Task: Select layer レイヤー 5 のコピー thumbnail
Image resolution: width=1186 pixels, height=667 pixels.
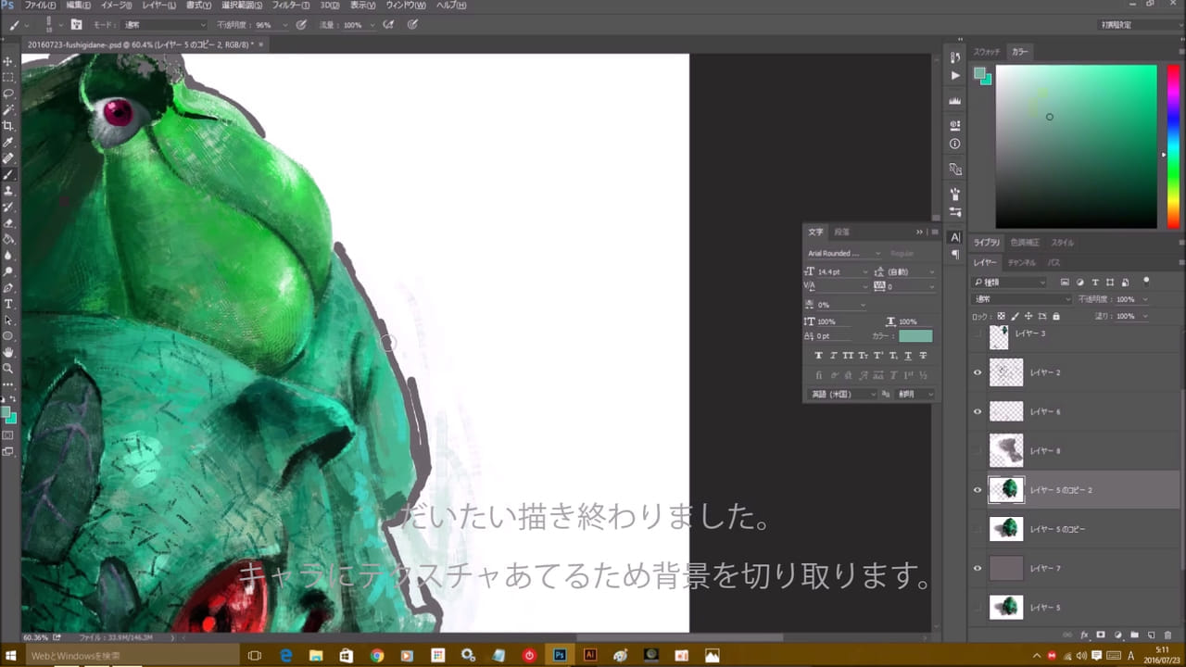Action: (1006, 529)
